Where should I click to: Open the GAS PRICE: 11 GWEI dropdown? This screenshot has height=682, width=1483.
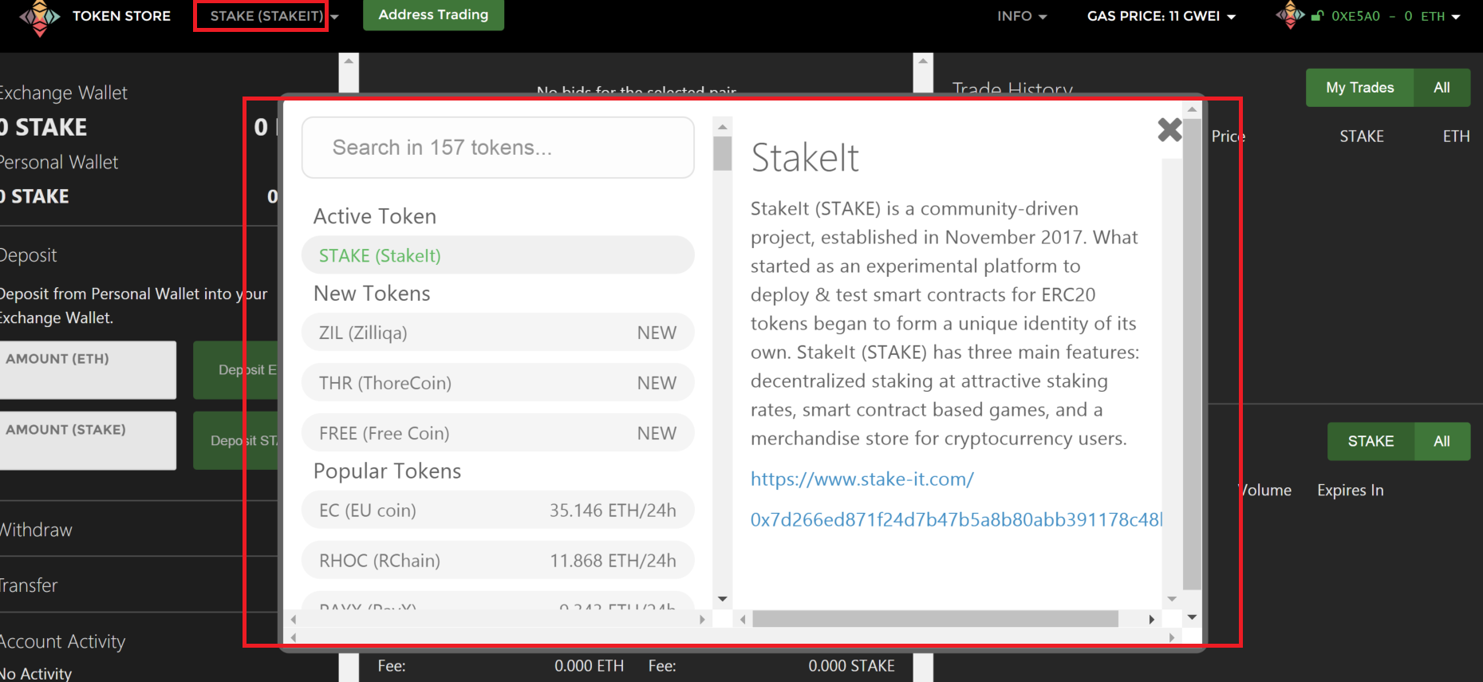pos(1162,16)
